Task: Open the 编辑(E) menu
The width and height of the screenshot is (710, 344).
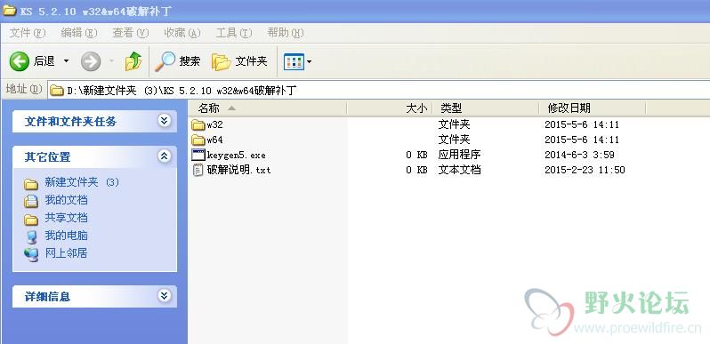Action: [x=79, y=33]
